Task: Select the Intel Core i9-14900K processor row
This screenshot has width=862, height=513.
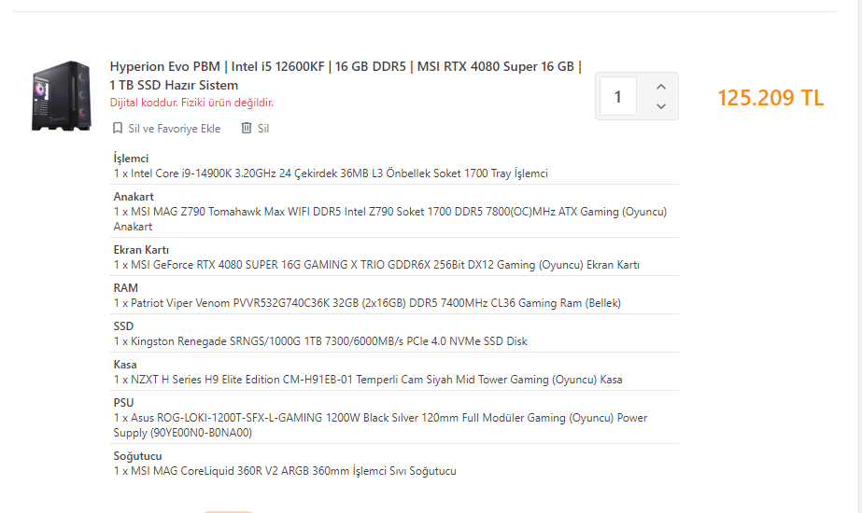Action: click(x=331, y=173)
